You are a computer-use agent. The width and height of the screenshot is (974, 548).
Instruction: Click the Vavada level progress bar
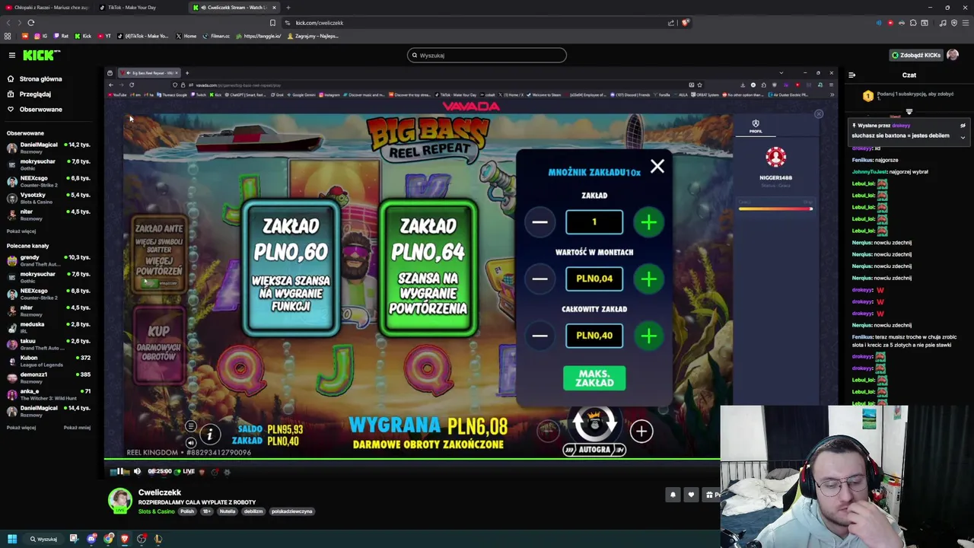click(x=775, y=209)
